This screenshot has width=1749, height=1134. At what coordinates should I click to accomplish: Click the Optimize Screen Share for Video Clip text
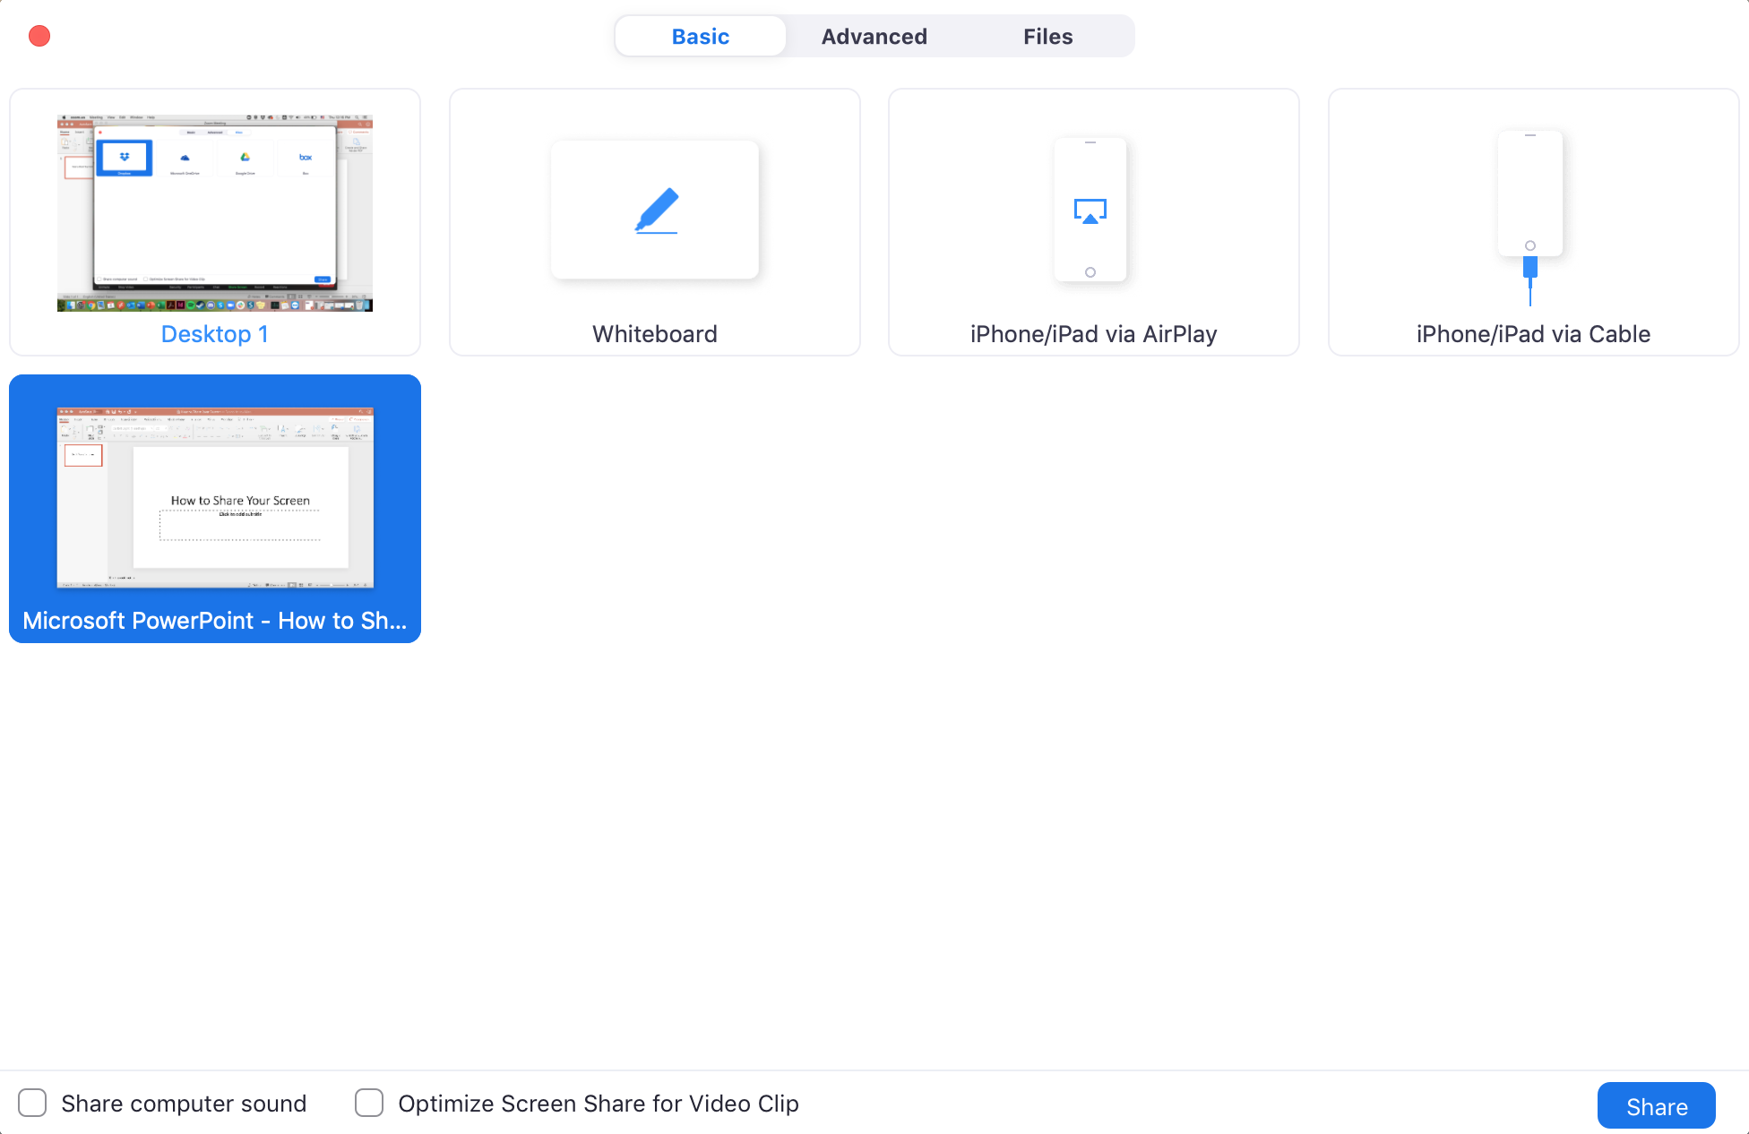pyautogui.click(x=598, y=1104)
